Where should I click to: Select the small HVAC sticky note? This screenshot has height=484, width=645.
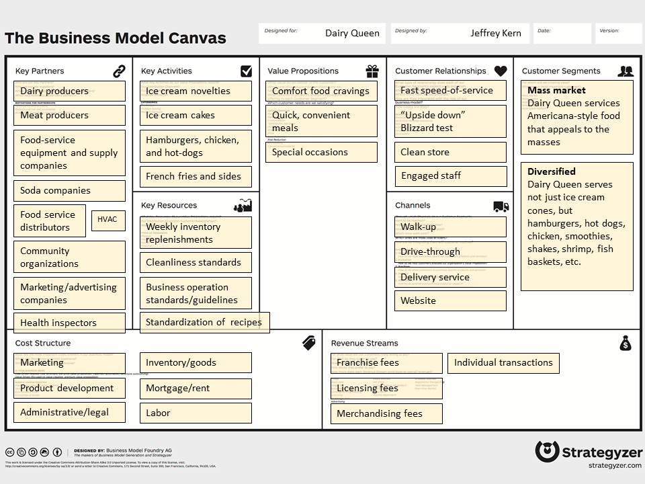(108, 220)
